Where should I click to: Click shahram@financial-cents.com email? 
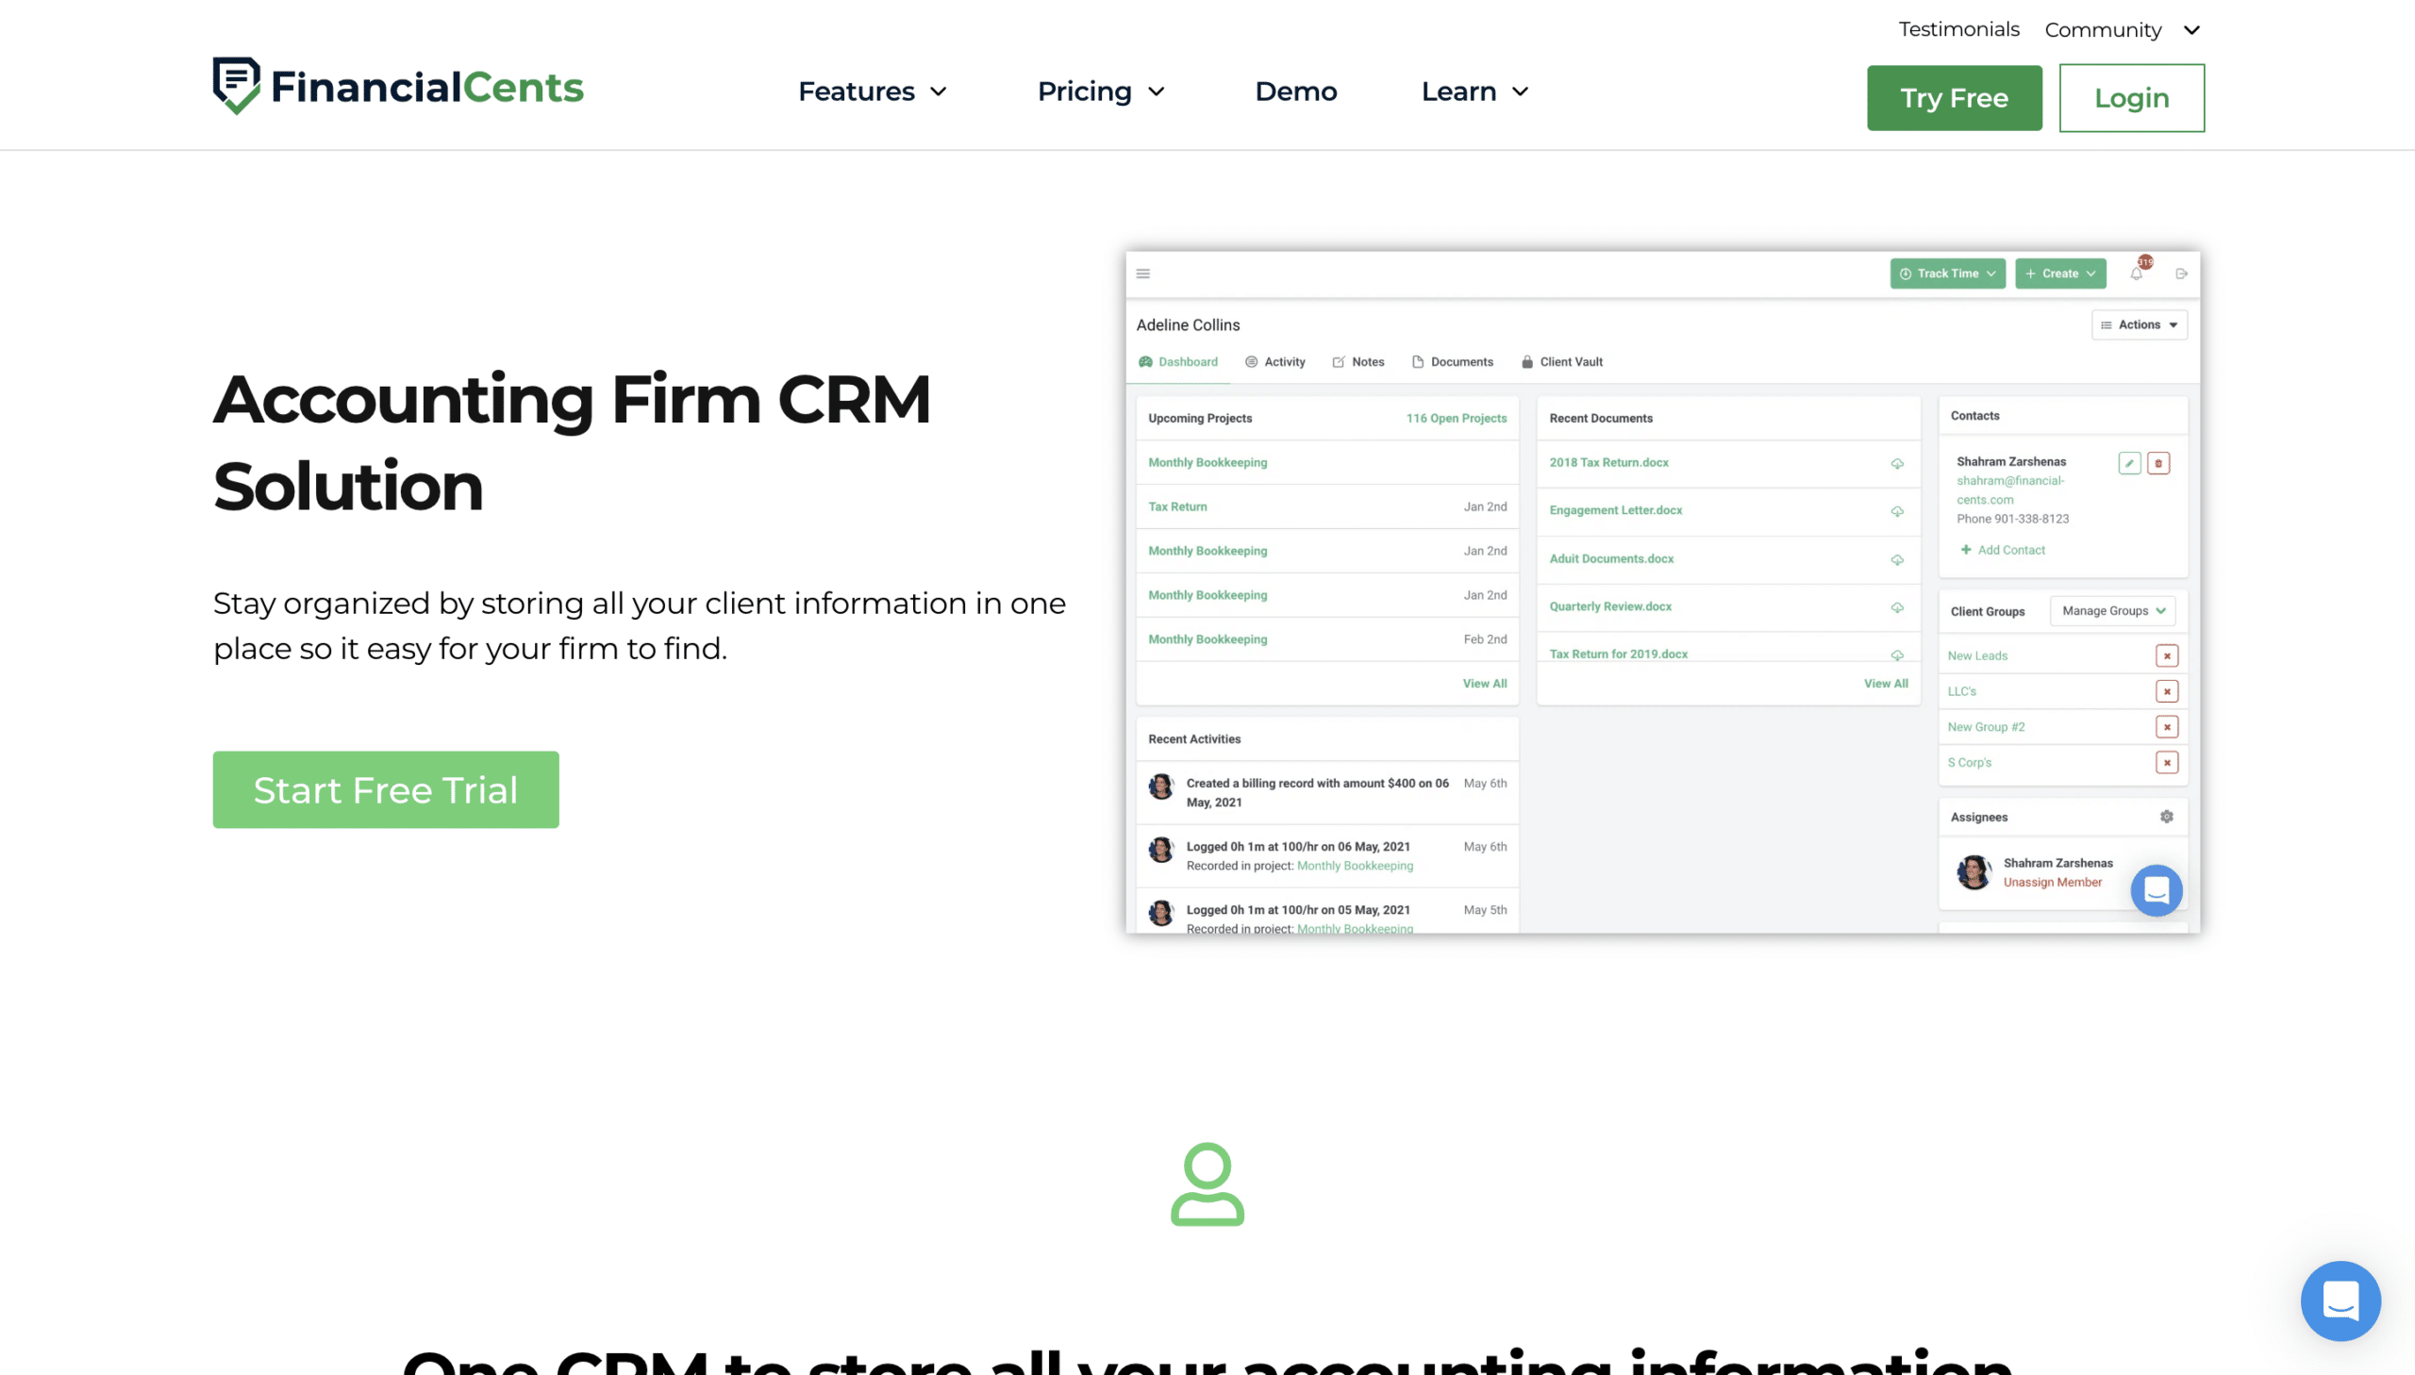click(x=2009, y=490)
